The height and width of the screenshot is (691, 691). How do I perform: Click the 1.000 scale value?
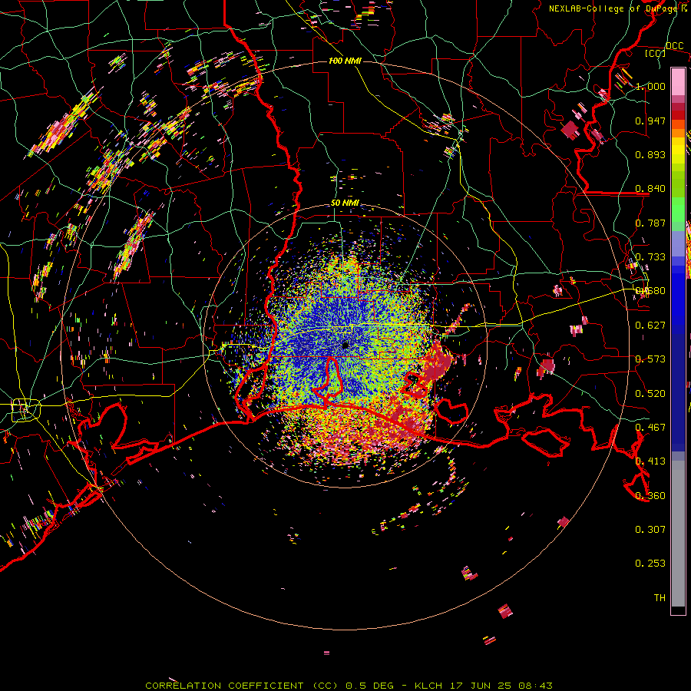pyautogui.click(x=650, y=86)
